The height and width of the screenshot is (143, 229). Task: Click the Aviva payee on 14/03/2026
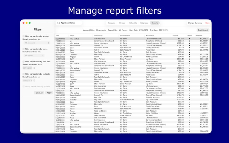[72, 61]
